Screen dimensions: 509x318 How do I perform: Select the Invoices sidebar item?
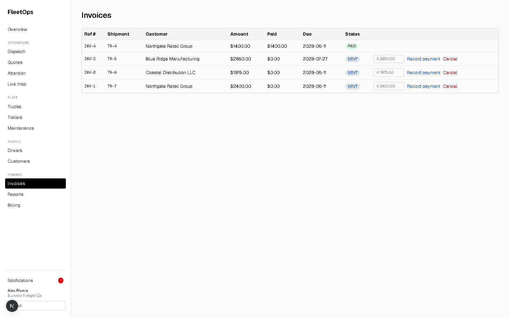click(x=35, y=183)
